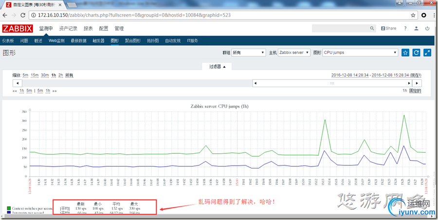438x220 pixels.
Task: Go to 概述 submenu
Action: coord(38,40)
